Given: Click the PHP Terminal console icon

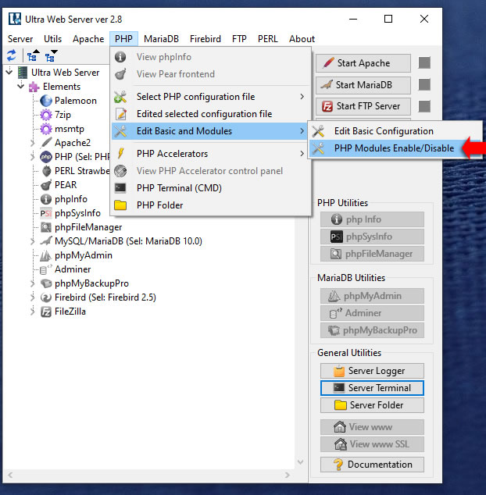Looking at the screenshot, I should 120,188.
